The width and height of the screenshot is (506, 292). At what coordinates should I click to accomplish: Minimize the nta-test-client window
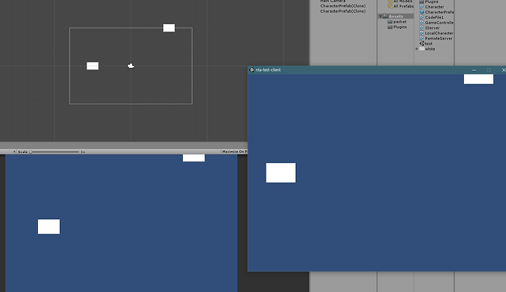point(474,70)
